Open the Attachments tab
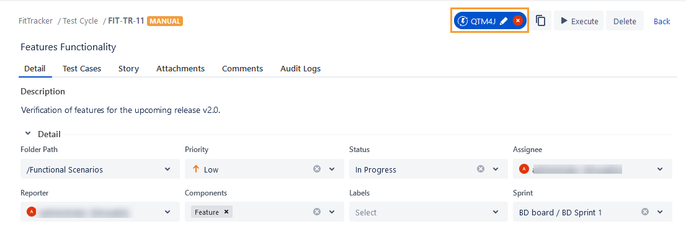Screen dimensions: 686x229 180,68
